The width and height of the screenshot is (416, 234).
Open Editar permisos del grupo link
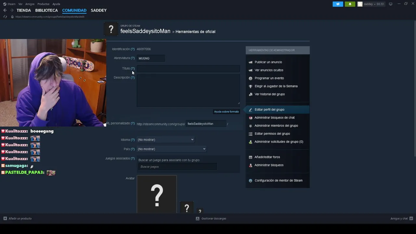[272, 134]
